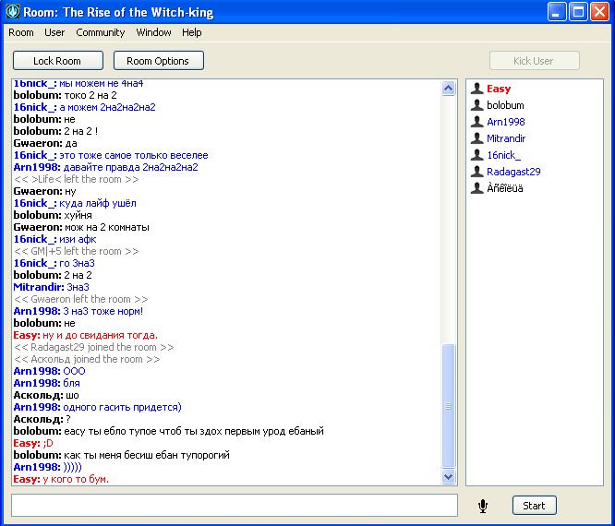
Task: Click the "16nick_: го 3на3" message
Action: [x=54, y=263]
